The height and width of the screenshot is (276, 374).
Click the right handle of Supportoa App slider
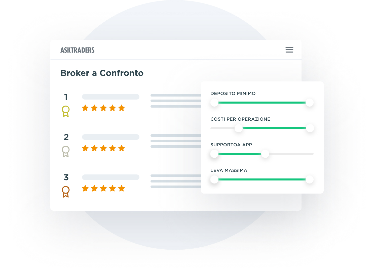point(265,154)
